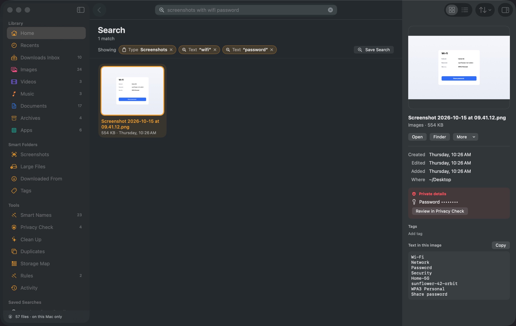Click the Clean Up sparkle icon
This screenshot has height=326, width=516.
[14, 239]
